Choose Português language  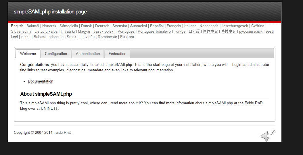126,32
